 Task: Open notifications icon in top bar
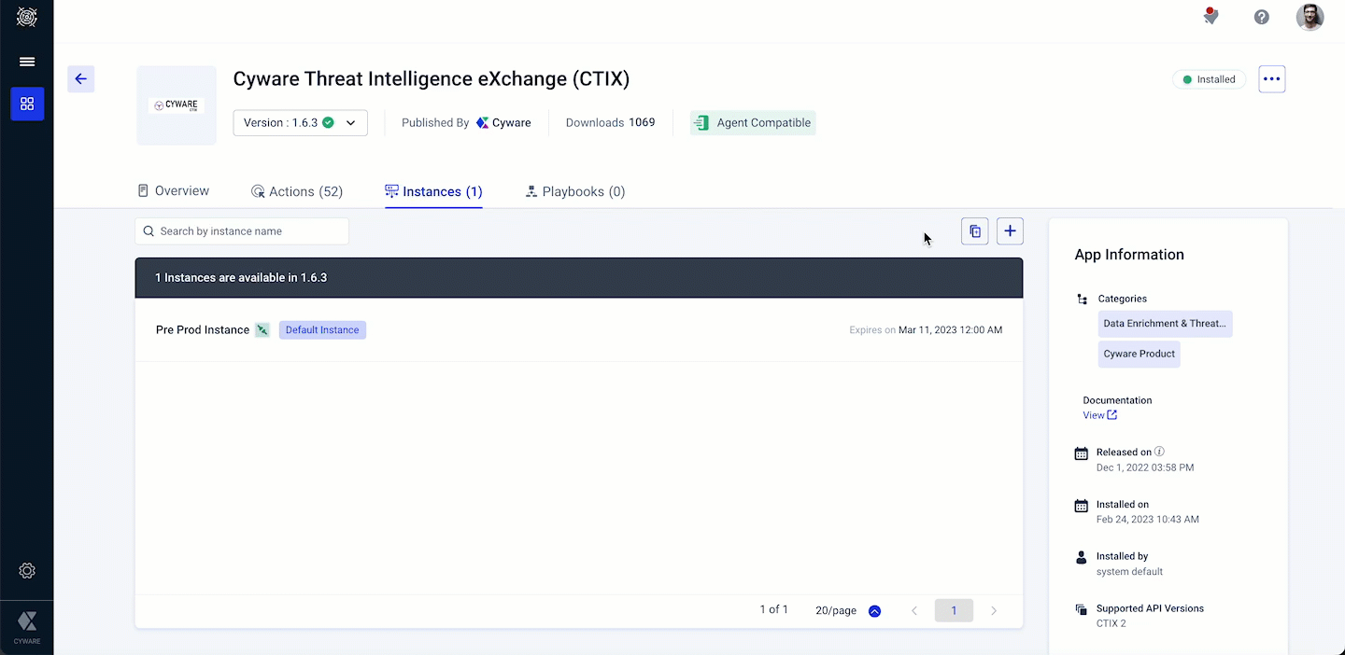pos(1210,17)
